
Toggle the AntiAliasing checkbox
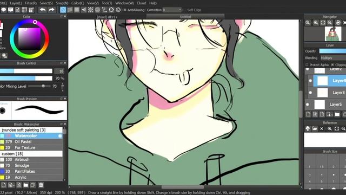click(125, 10)
